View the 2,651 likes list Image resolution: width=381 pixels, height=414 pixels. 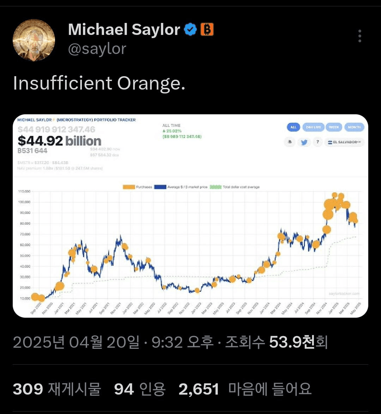(x=245, y=389)
